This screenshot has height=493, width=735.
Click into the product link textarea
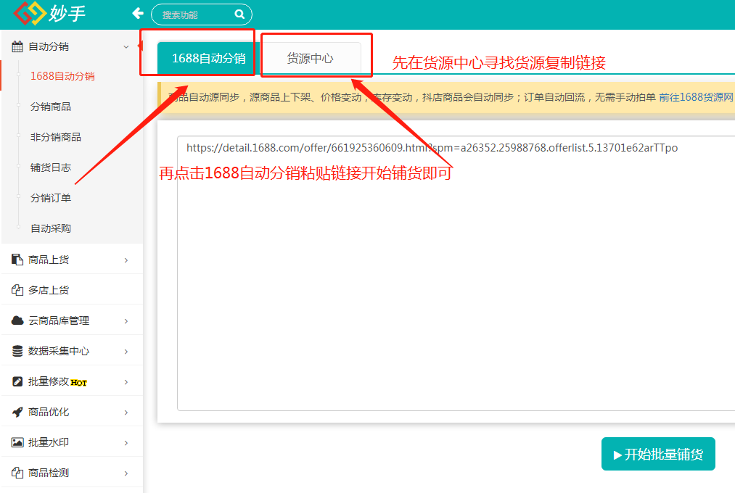(x=456, y=273)
